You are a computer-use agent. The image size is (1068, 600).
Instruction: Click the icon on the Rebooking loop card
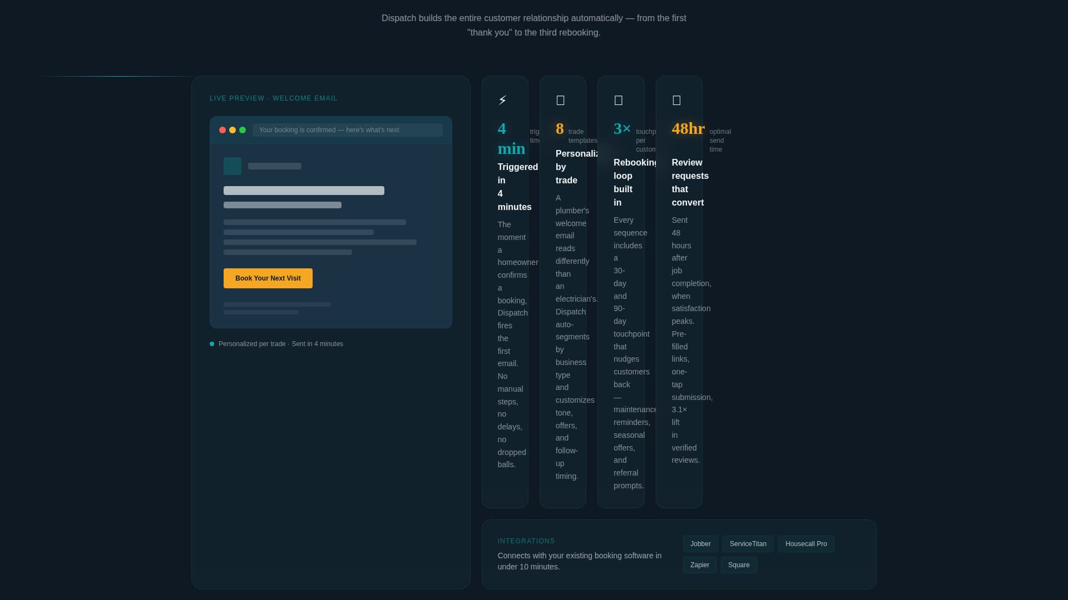pyautogui.click(x=619, y=100)
